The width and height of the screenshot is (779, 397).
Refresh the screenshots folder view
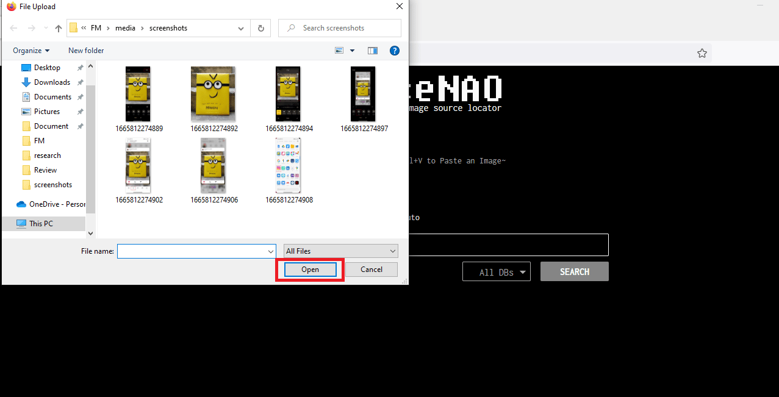[260, 28]
